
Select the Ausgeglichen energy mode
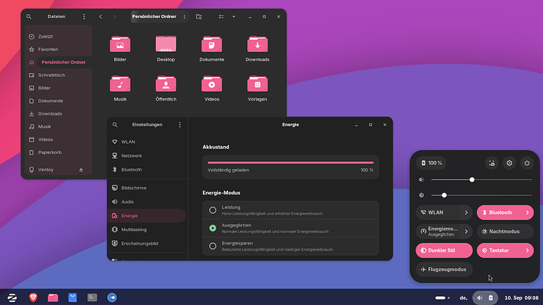click(290, 228)
